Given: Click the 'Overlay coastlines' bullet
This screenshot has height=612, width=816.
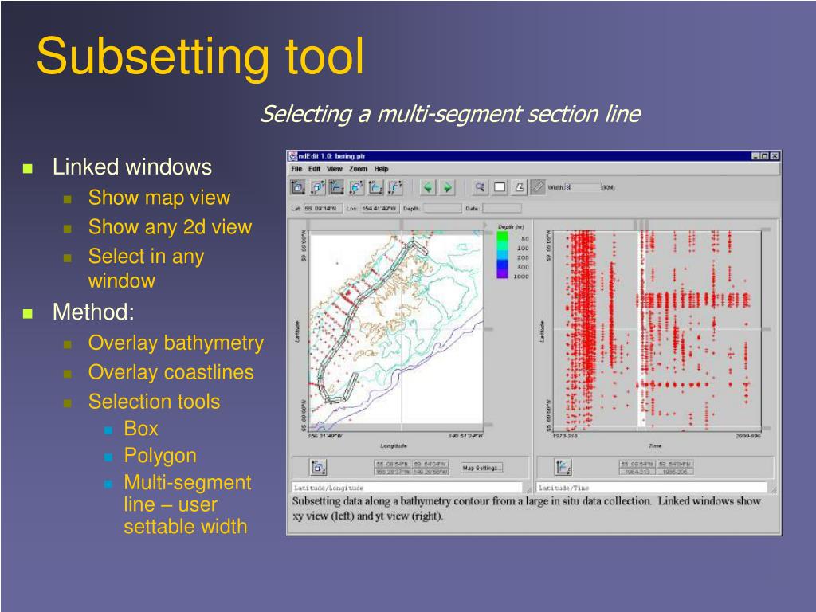Looking at the screenshot, I should pos(171,373).
